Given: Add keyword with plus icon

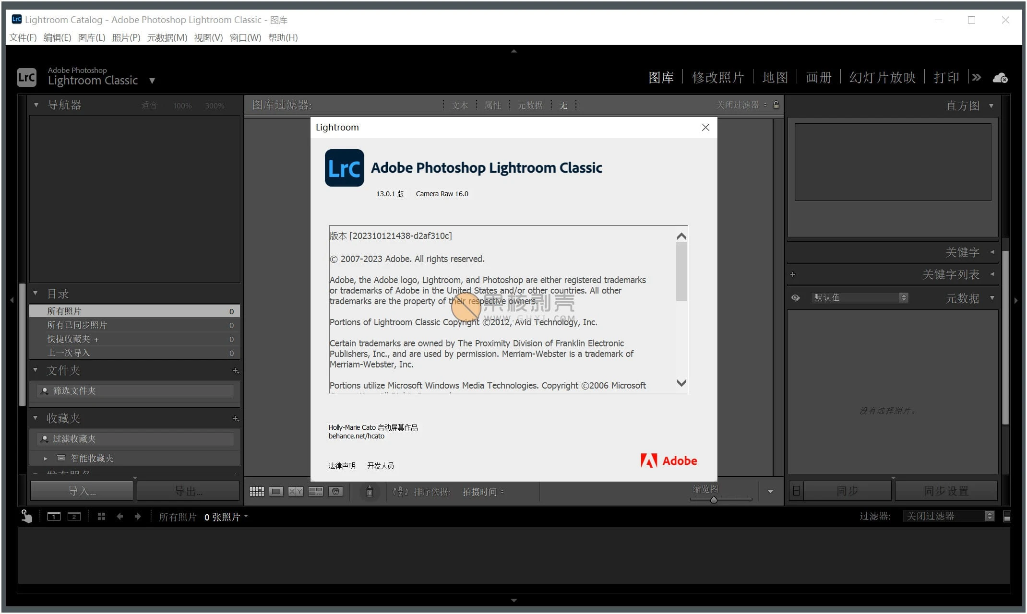Looking at the screenshot, I should click(793, 274).
